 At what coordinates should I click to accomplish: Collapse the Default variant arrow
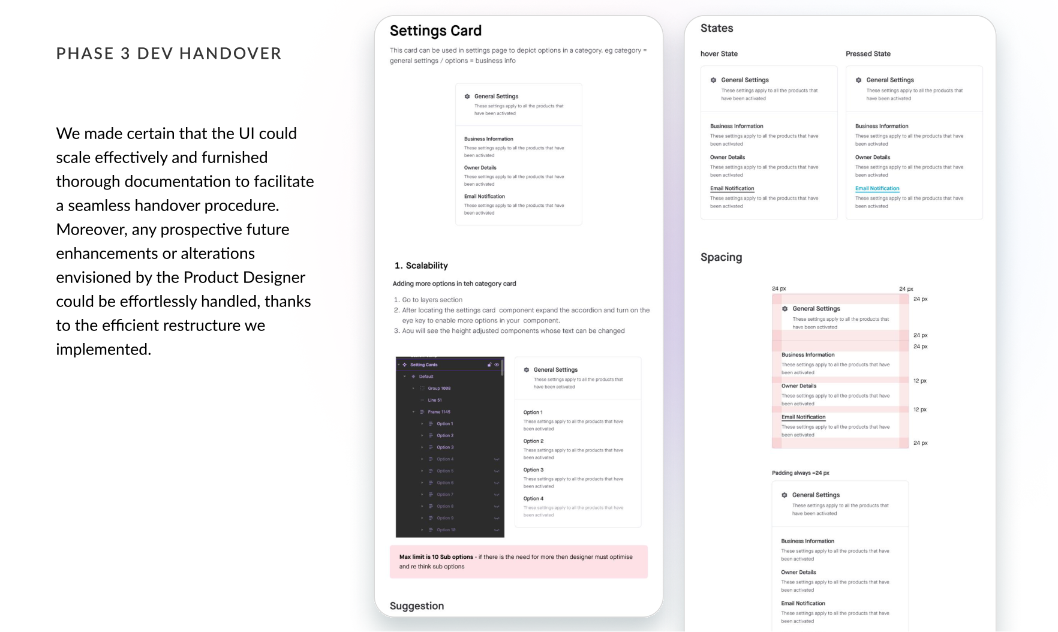pyautogui.click(x=405, y=377)
